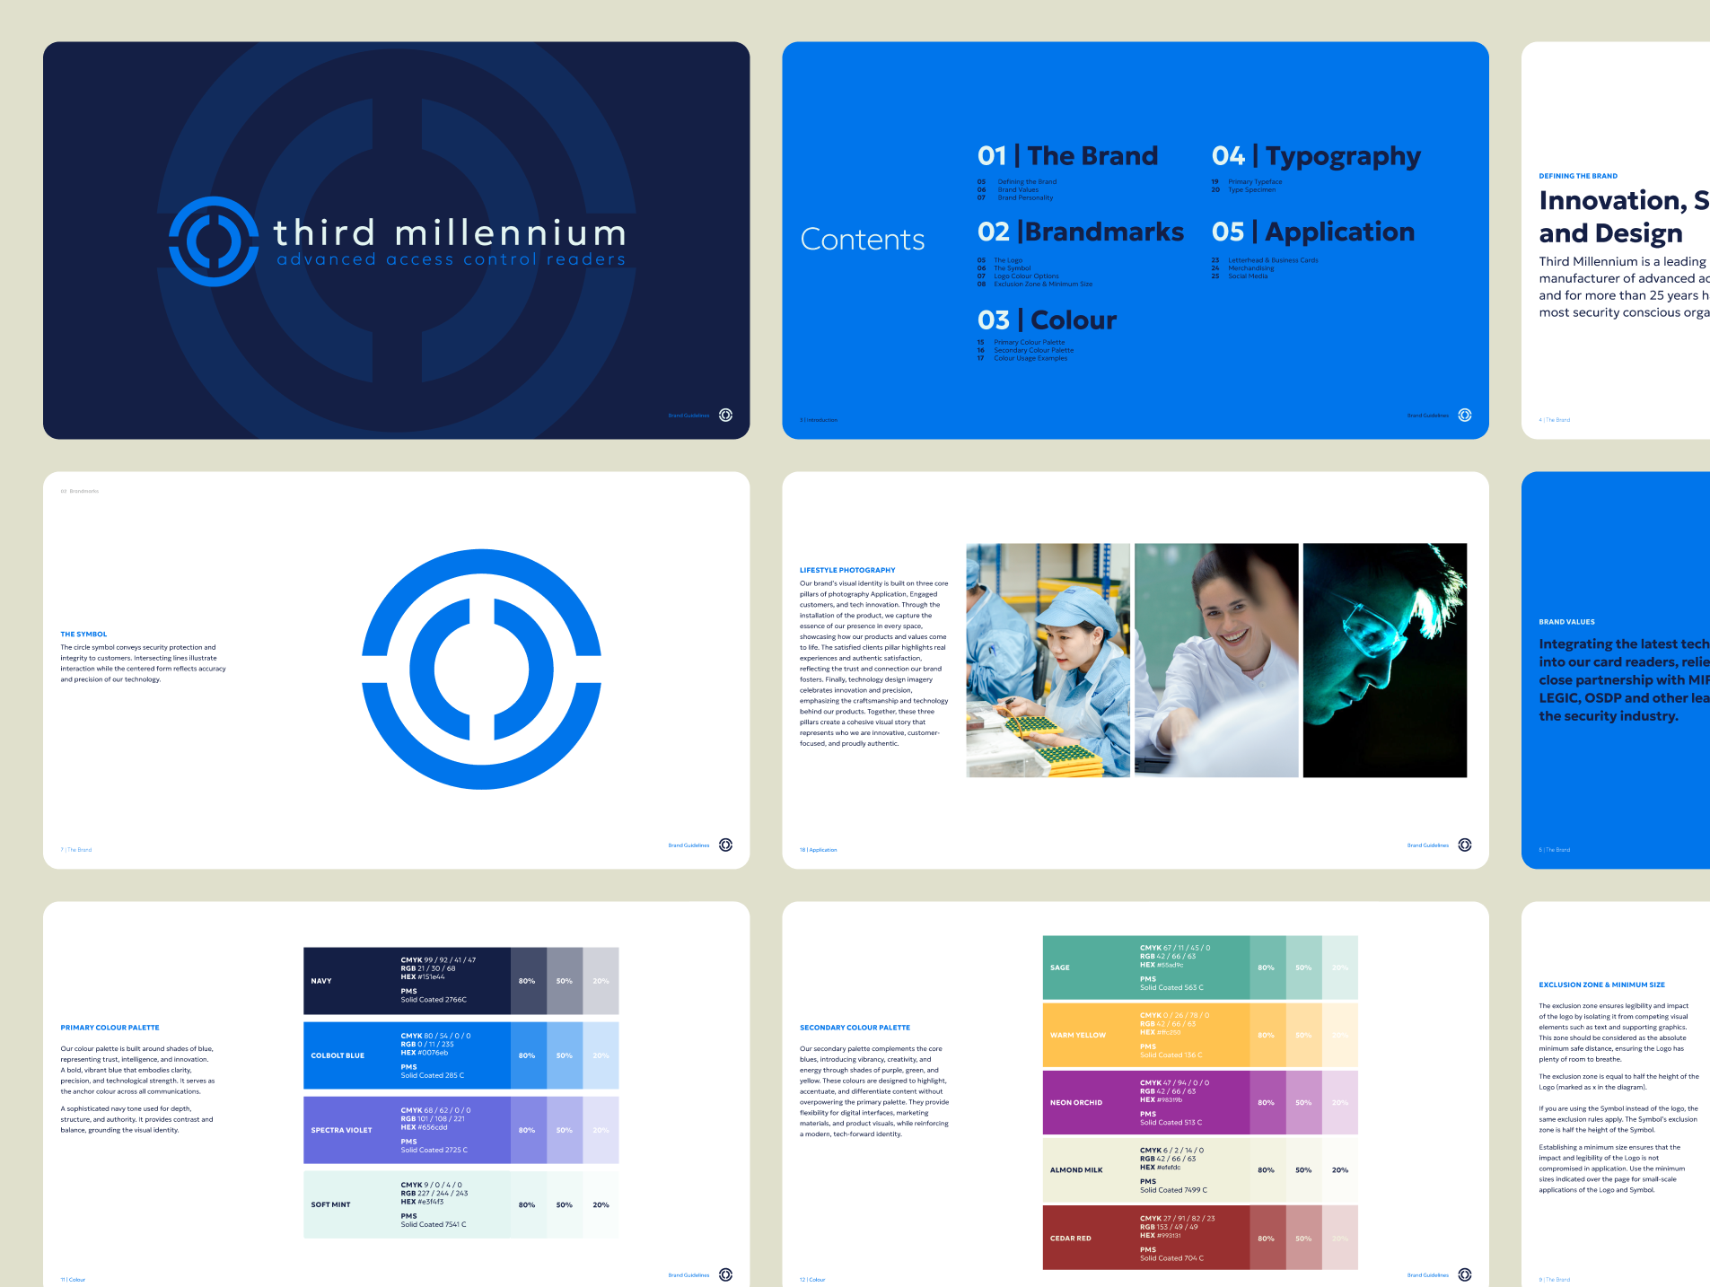
Task: Click the 'DEFINING THE BRAND' small heading
Action: point(1578,176)
